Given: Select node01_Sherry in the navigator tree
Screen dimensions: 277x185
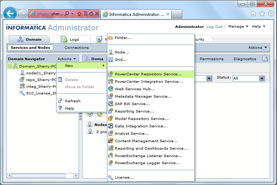Looking at the screenshot, I should pyautogui.click(x=41, y=73).
